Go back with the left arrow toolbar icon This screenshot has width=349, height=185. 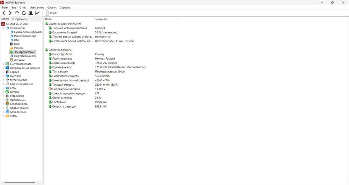coord(3,13)
